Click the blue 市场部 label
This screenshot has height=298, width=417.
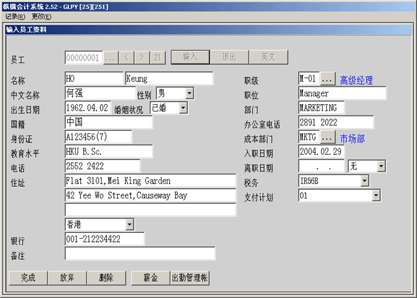[352, 139]
